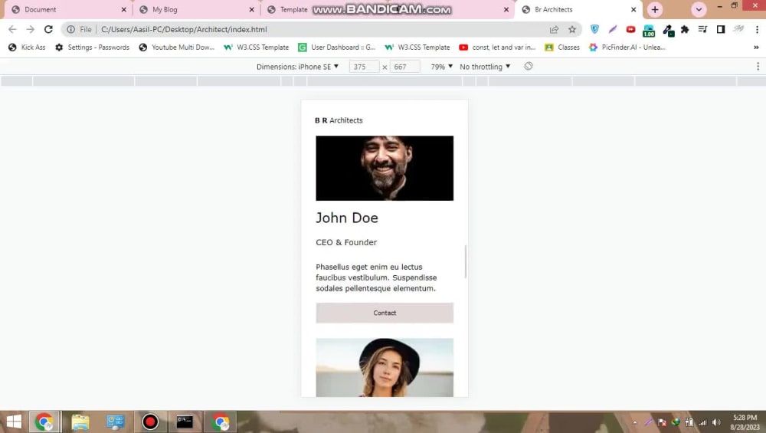Open the Extensions puzzle piece menu
This screenshot has width=766, height=433.
pyautogui.click(x=685, y=29)
